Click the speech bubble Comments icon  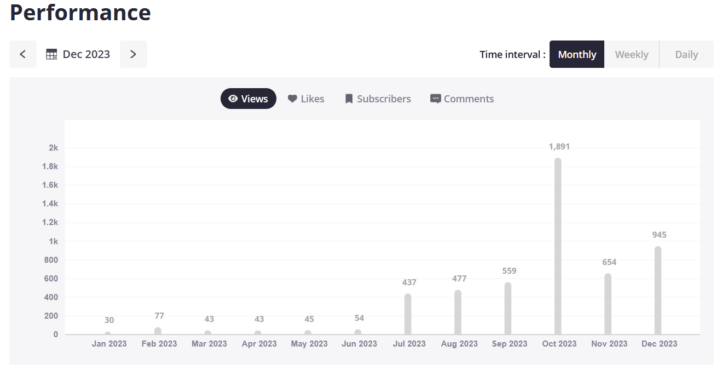[436, 99]
